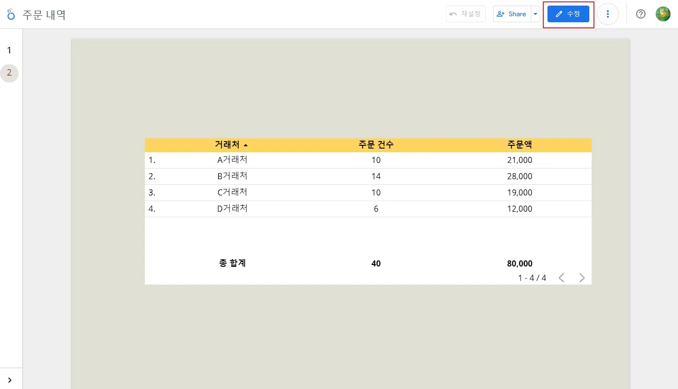Click the 19,000 order amount cell
This screenshot has height=389, width=678.
520,193
